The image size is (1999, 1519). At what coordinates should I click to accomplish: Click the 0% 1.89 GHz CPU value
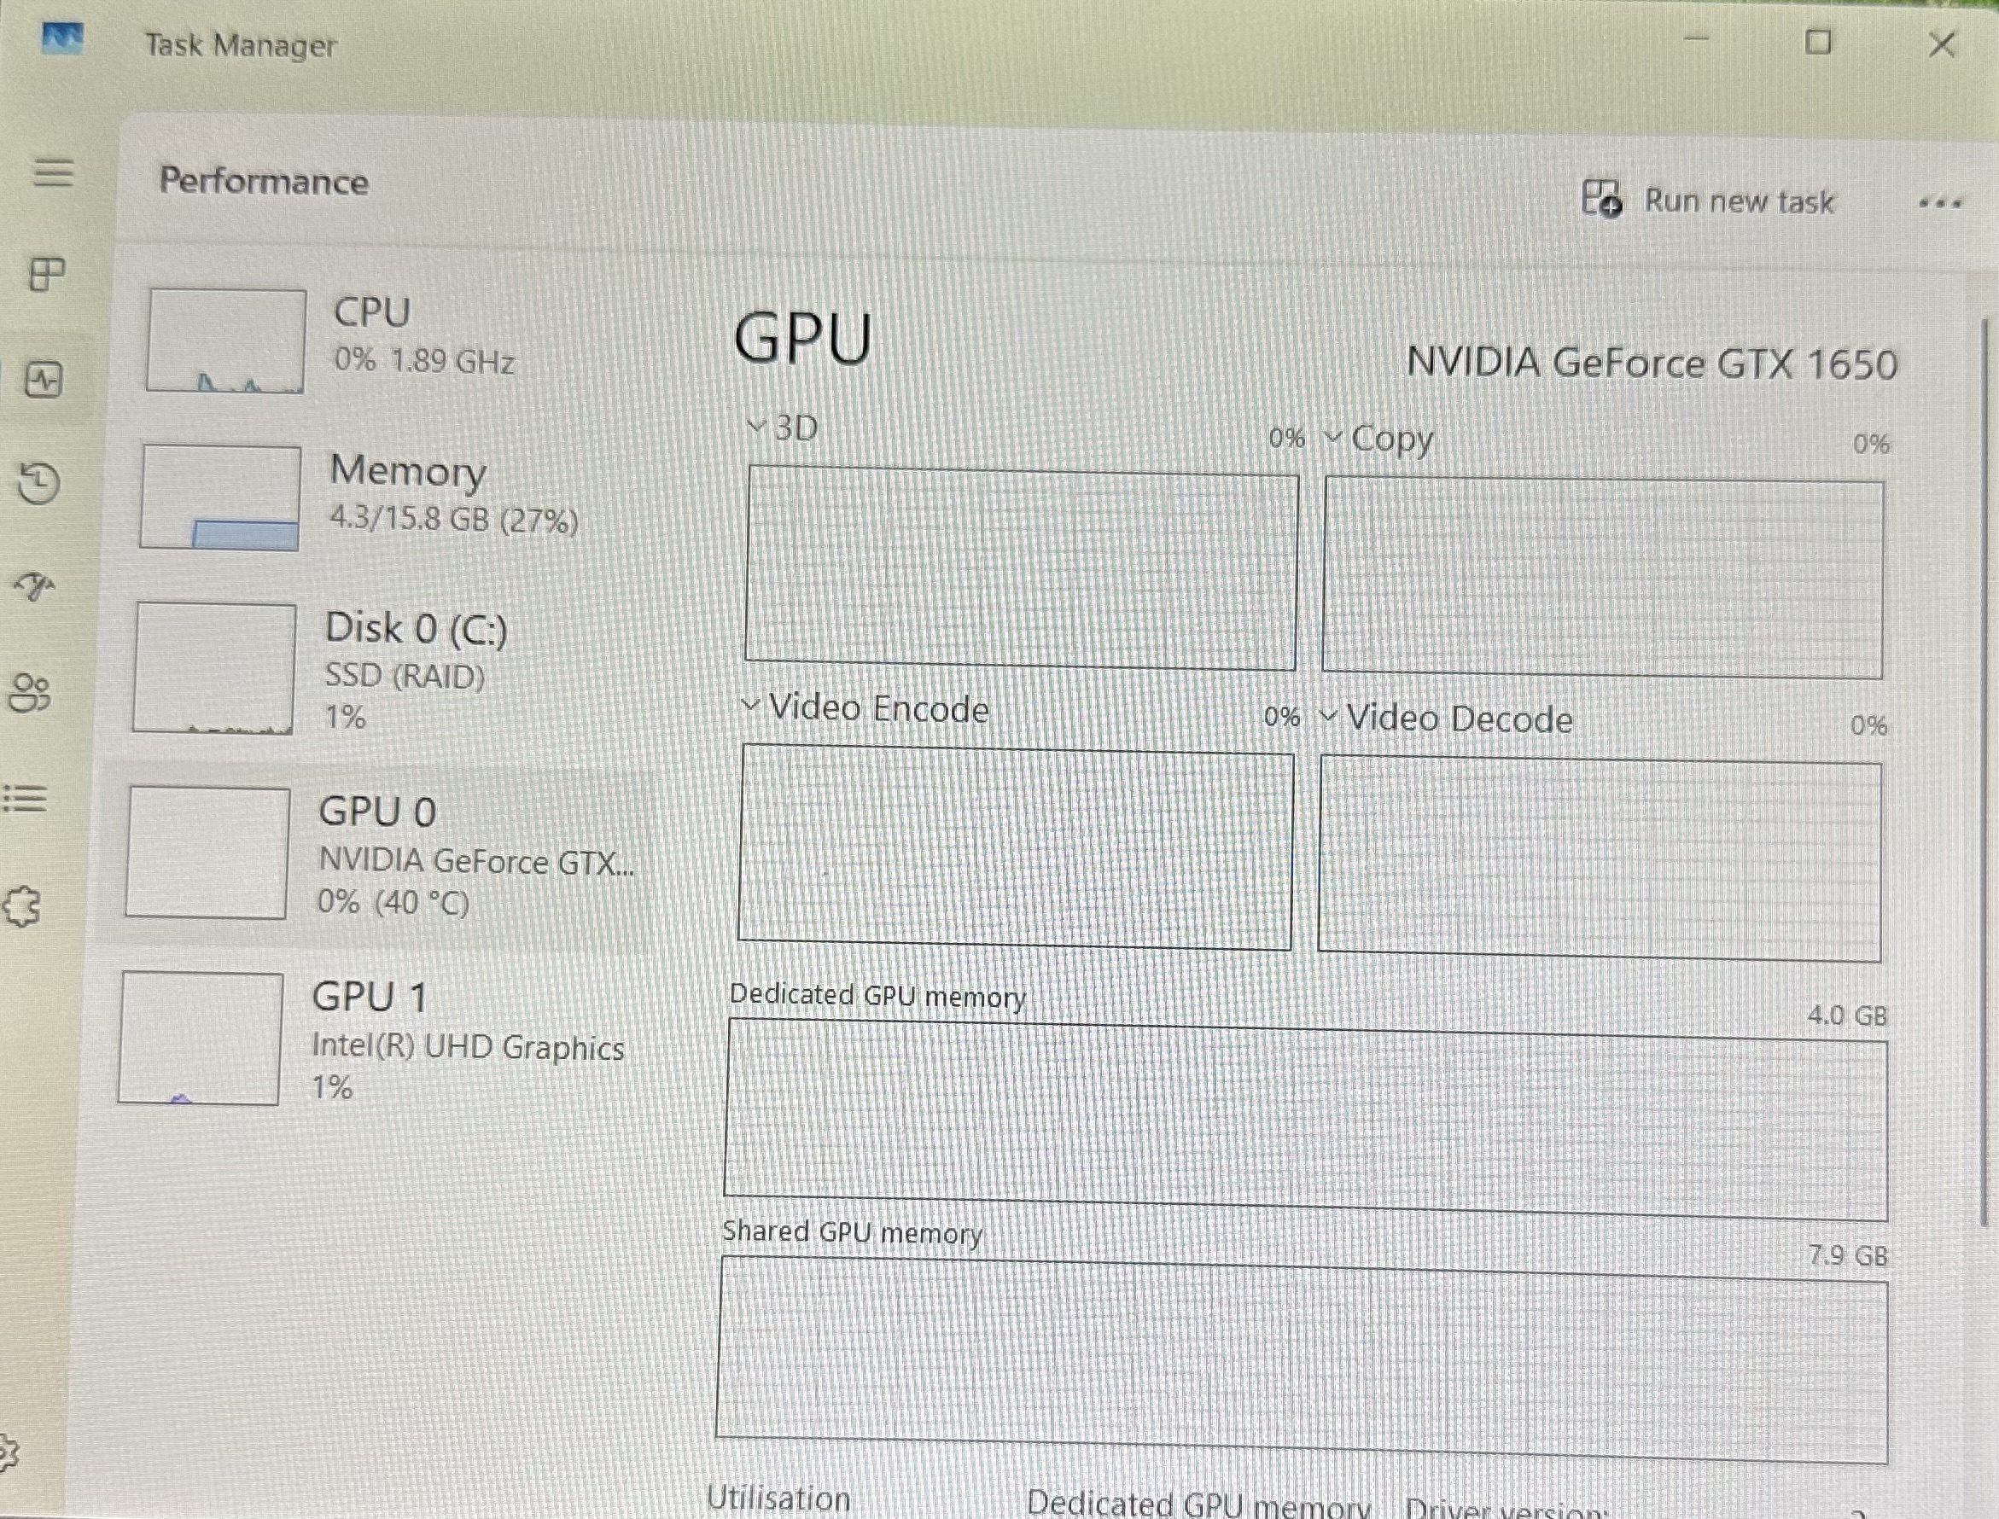click(424, 361)
